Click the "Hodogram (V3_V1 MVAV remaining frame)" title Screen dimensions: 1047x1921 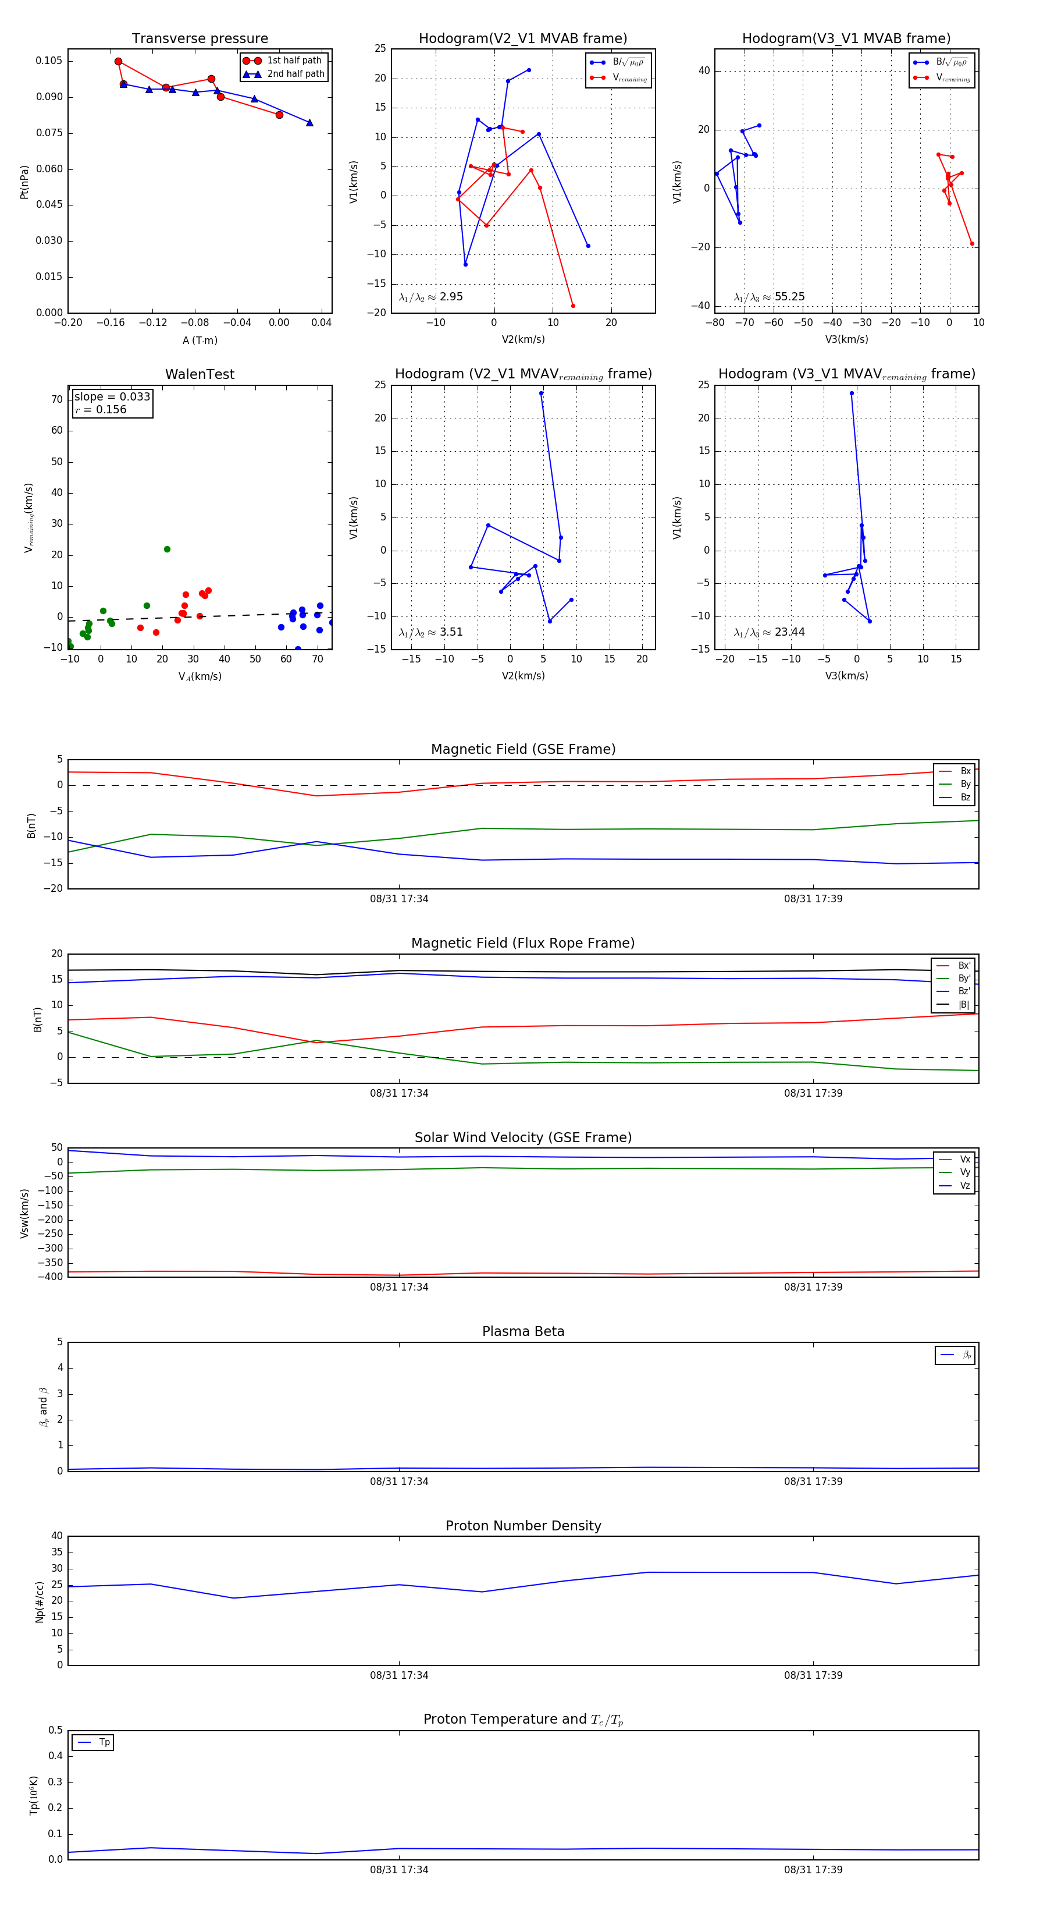[846, 374]
